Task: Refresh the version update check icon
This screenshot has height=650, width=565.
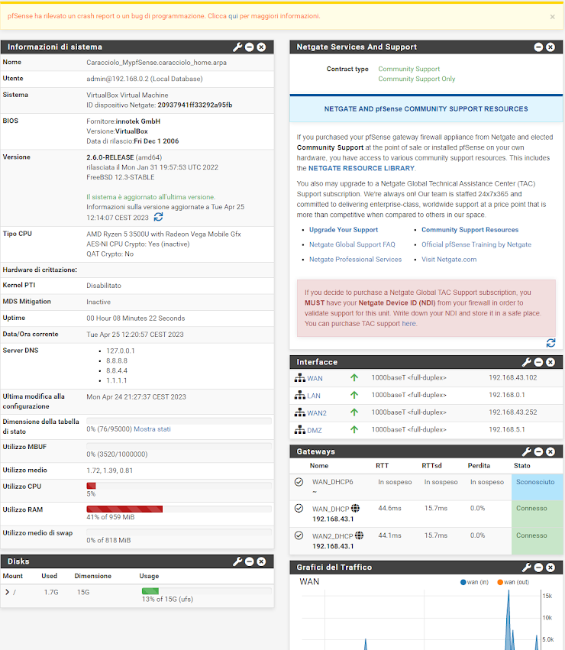Action: tap(158, 217)
